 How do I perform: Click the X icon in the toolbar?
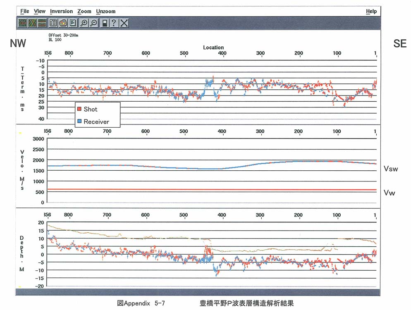click(124, 23)
